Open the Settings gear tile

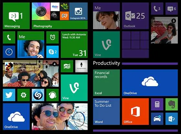[23, 95]
